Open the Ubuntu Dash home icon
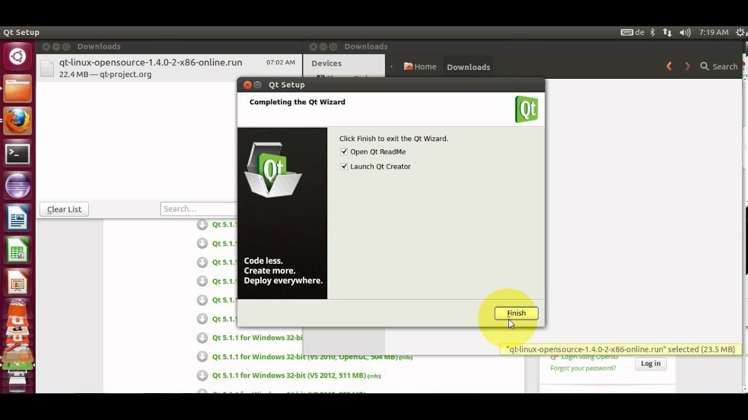Image resolution: width=748 pixels, height=420 pixels. (17, 57)
